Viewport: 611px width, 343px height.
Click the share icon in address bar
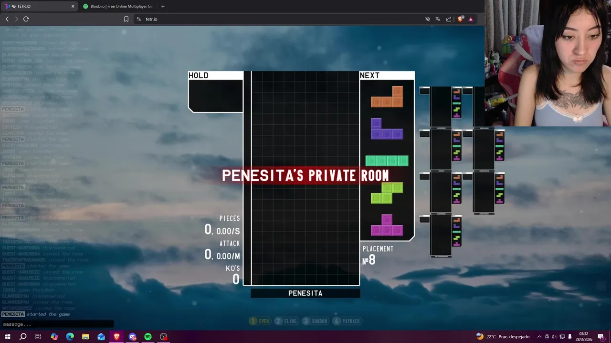(x=449, y=19)
